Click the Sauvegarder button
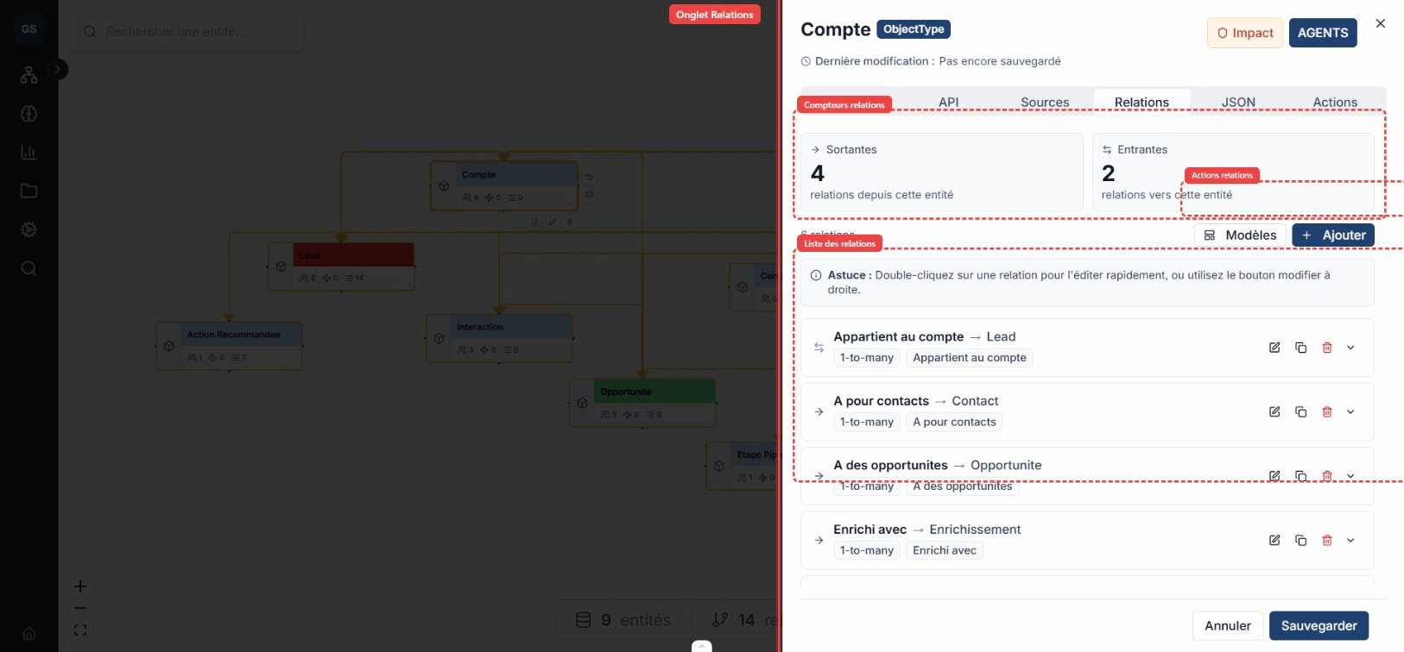 [1318, 625]
